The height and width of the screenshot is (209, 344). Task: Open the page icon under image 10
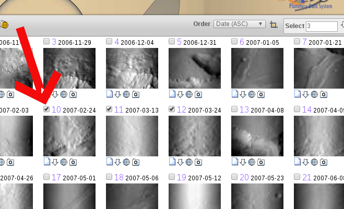[47, 161]
